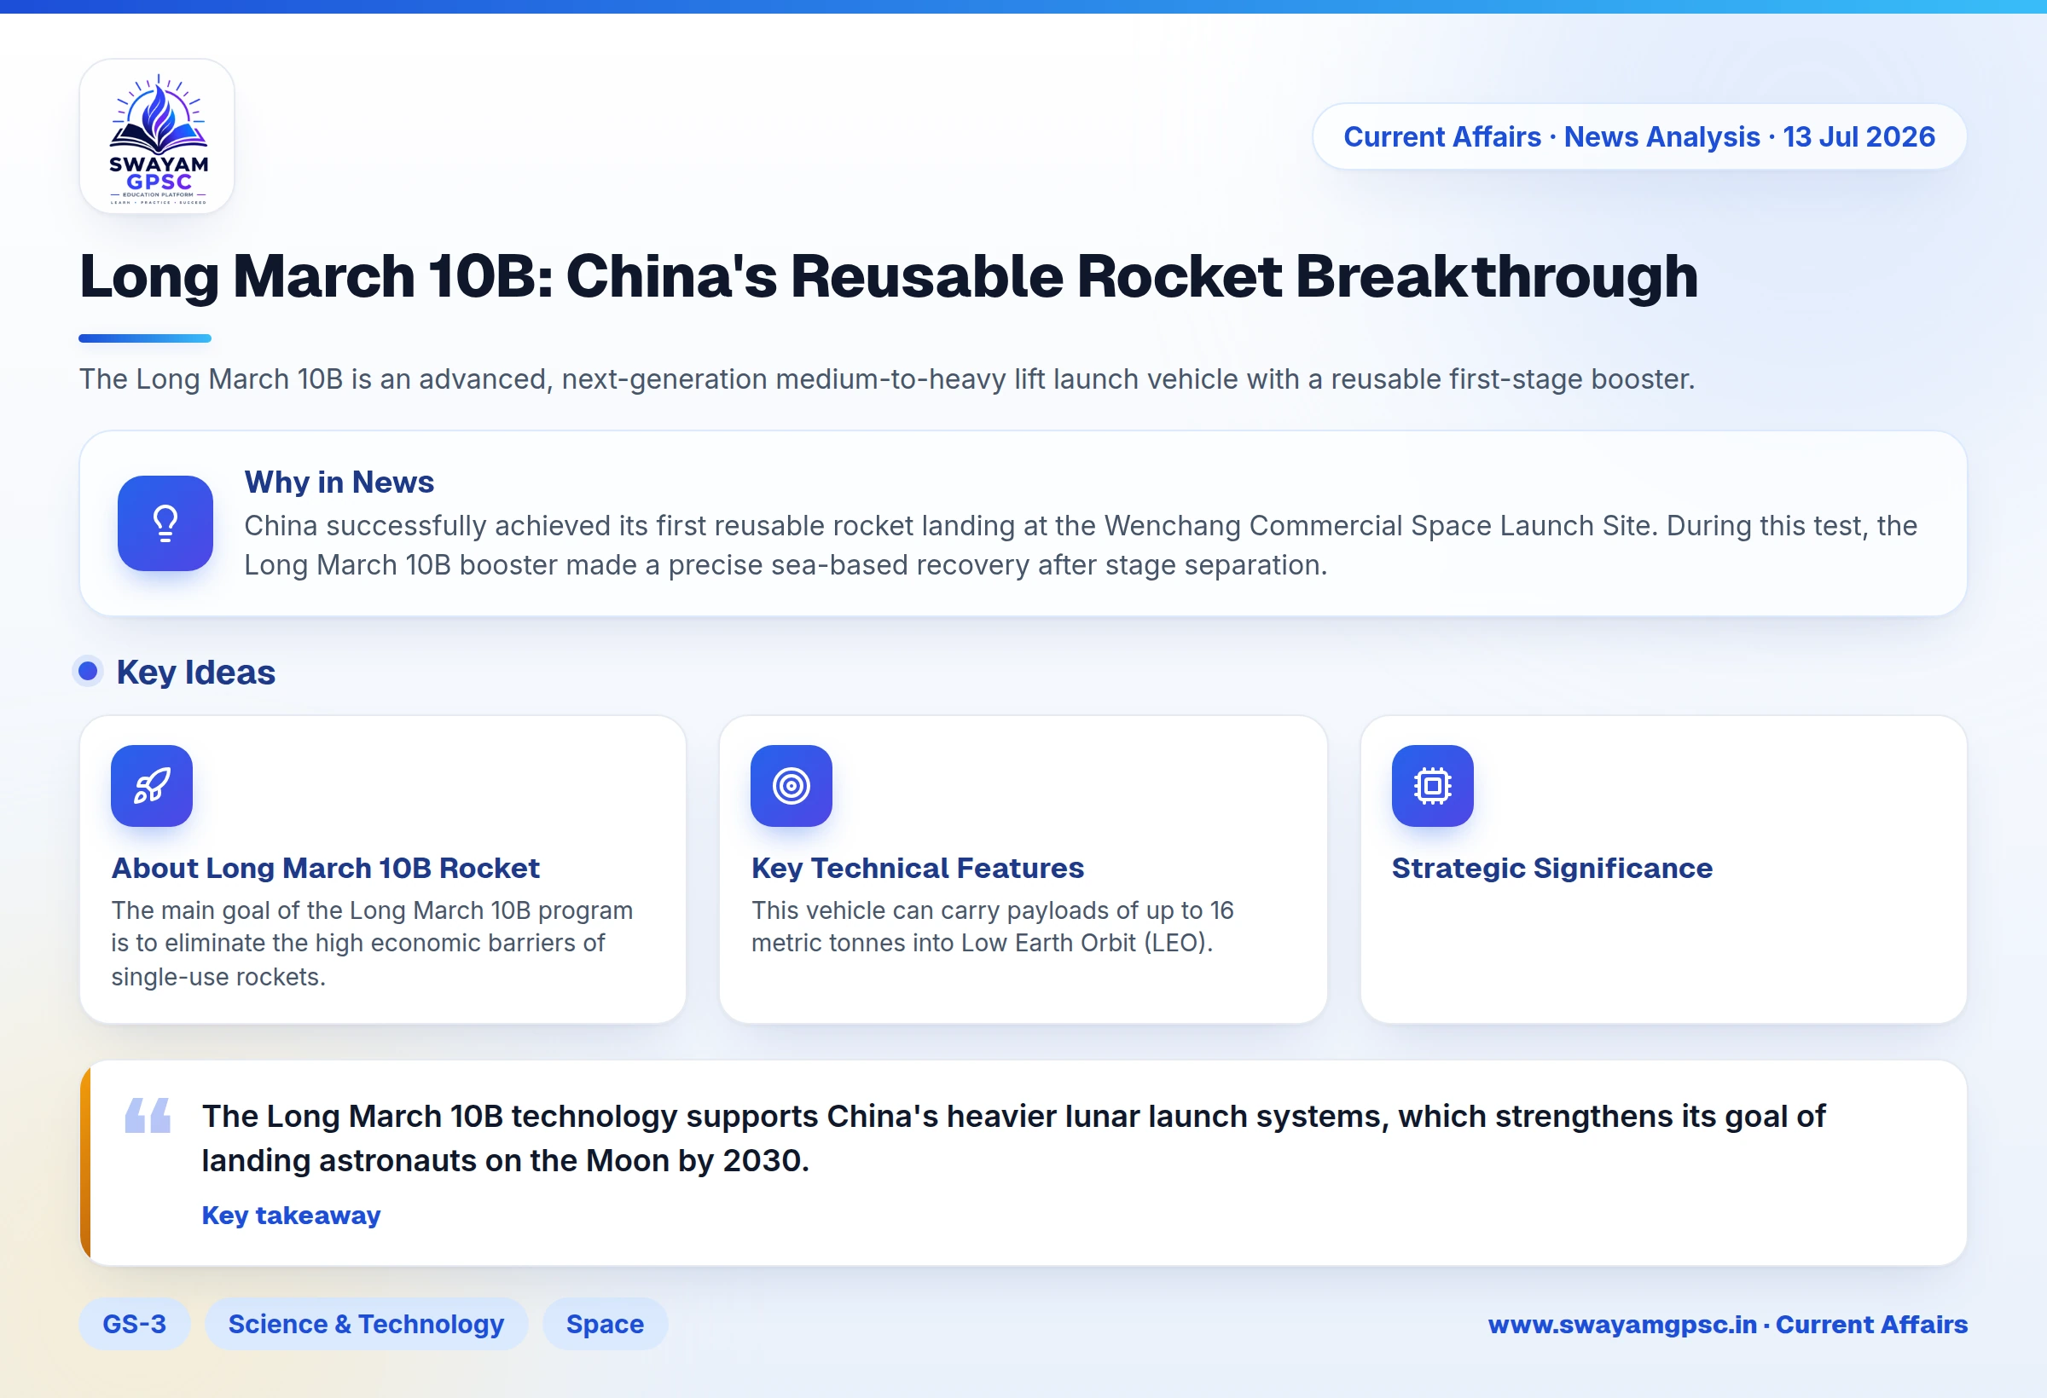This screenshot has width=2047, height=1398.
Task: Click the Long March 10B main headline
Action: coord(888,276)
